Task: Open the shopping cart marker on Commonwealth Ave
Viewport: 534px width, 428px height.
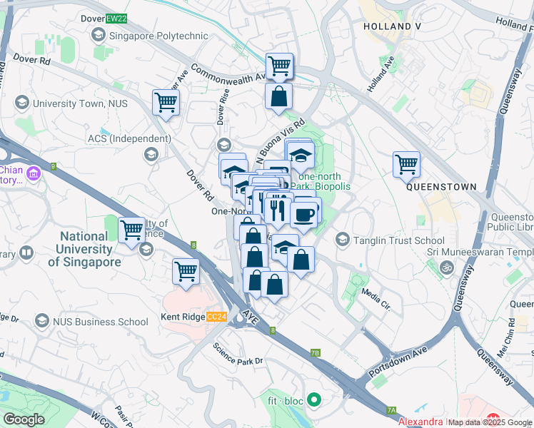Action: tap(279, 66)
